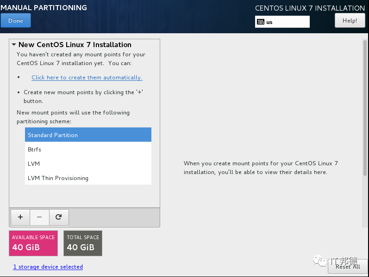The image size is (369, 277).
Task: Open the 1 storage device selected link
Action: click(48, 267)
